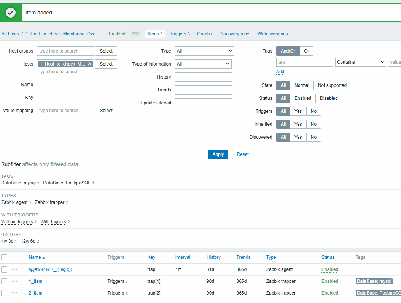Check the box for 2_item row
401x303 pixels.
point(4,293)
